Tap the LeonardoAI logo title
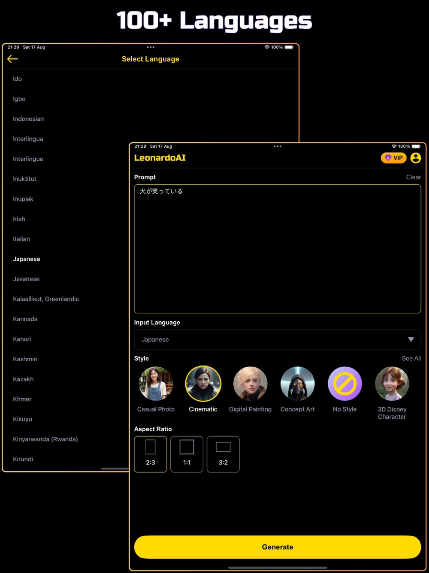429x573 pixels. point(160,158)
